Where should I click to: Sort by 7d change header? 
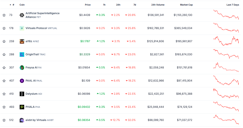coord(135,5)
